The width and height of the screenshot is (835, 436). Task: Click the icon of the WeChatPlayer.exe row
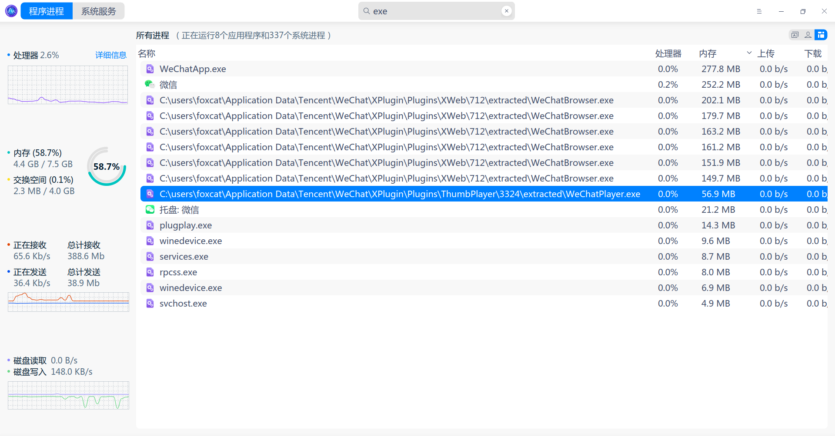tap(150, 194)
